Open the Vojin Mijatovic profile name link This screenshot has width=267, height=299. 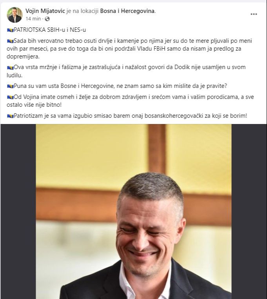coord(45,11)
